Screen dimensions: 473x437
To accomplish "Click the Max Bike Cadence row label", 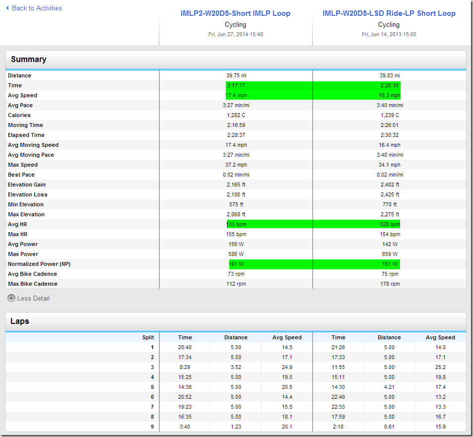I will pyautogui.click(x=33, y=284).
